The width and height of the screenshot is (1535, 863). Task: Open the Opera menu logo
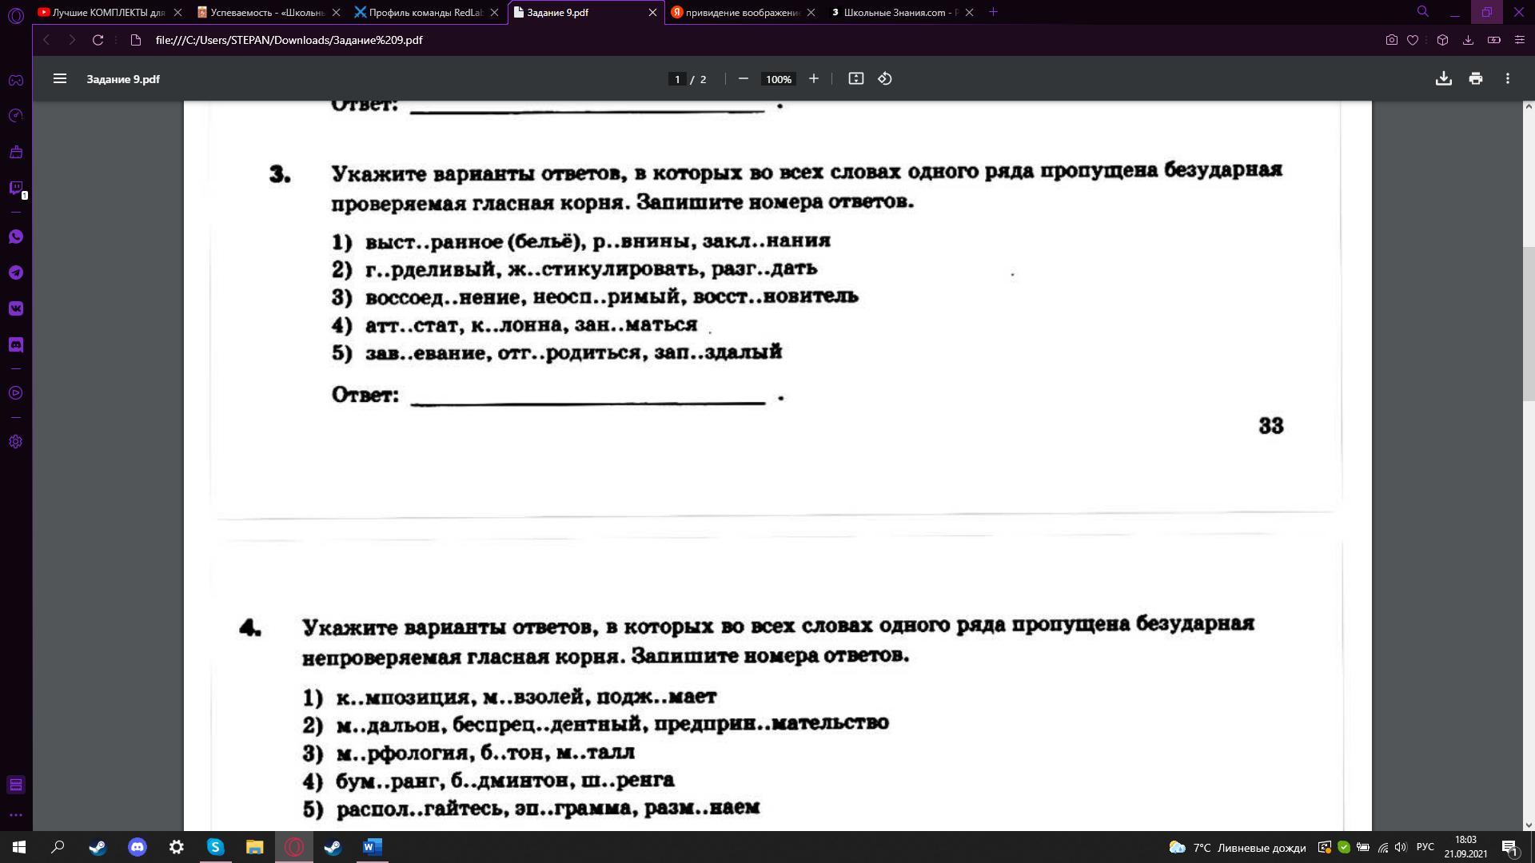pyautogui.click(x=16, y=15)
